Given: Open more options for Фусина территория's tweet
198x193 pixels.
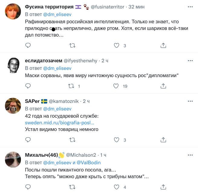Looking at the screenshot, I should click(x=190, y=7).
